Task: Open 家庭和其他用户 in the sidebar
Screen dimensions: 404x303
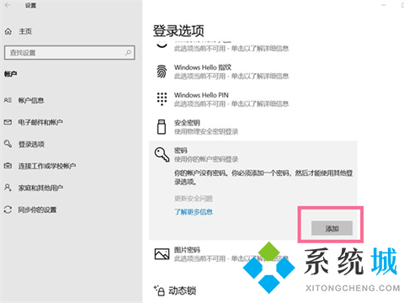Action: tap(40, 188)
